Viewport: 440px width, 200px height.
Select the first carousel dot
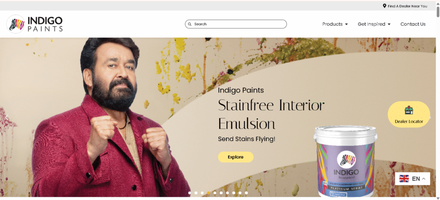[189, 193]
